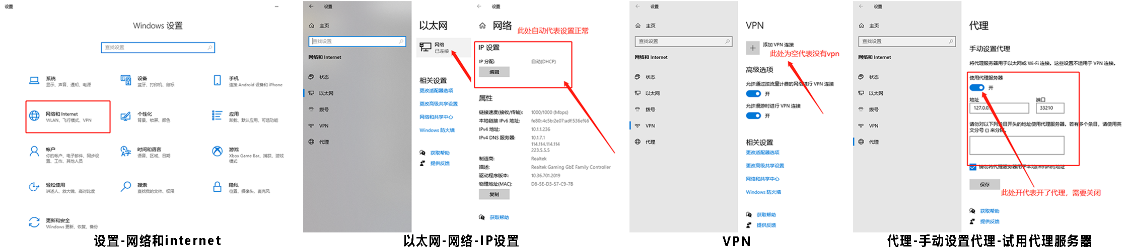
Task: Open 隐私 lock category in Windows 设置 home
Action: click(x=241, y=188)
